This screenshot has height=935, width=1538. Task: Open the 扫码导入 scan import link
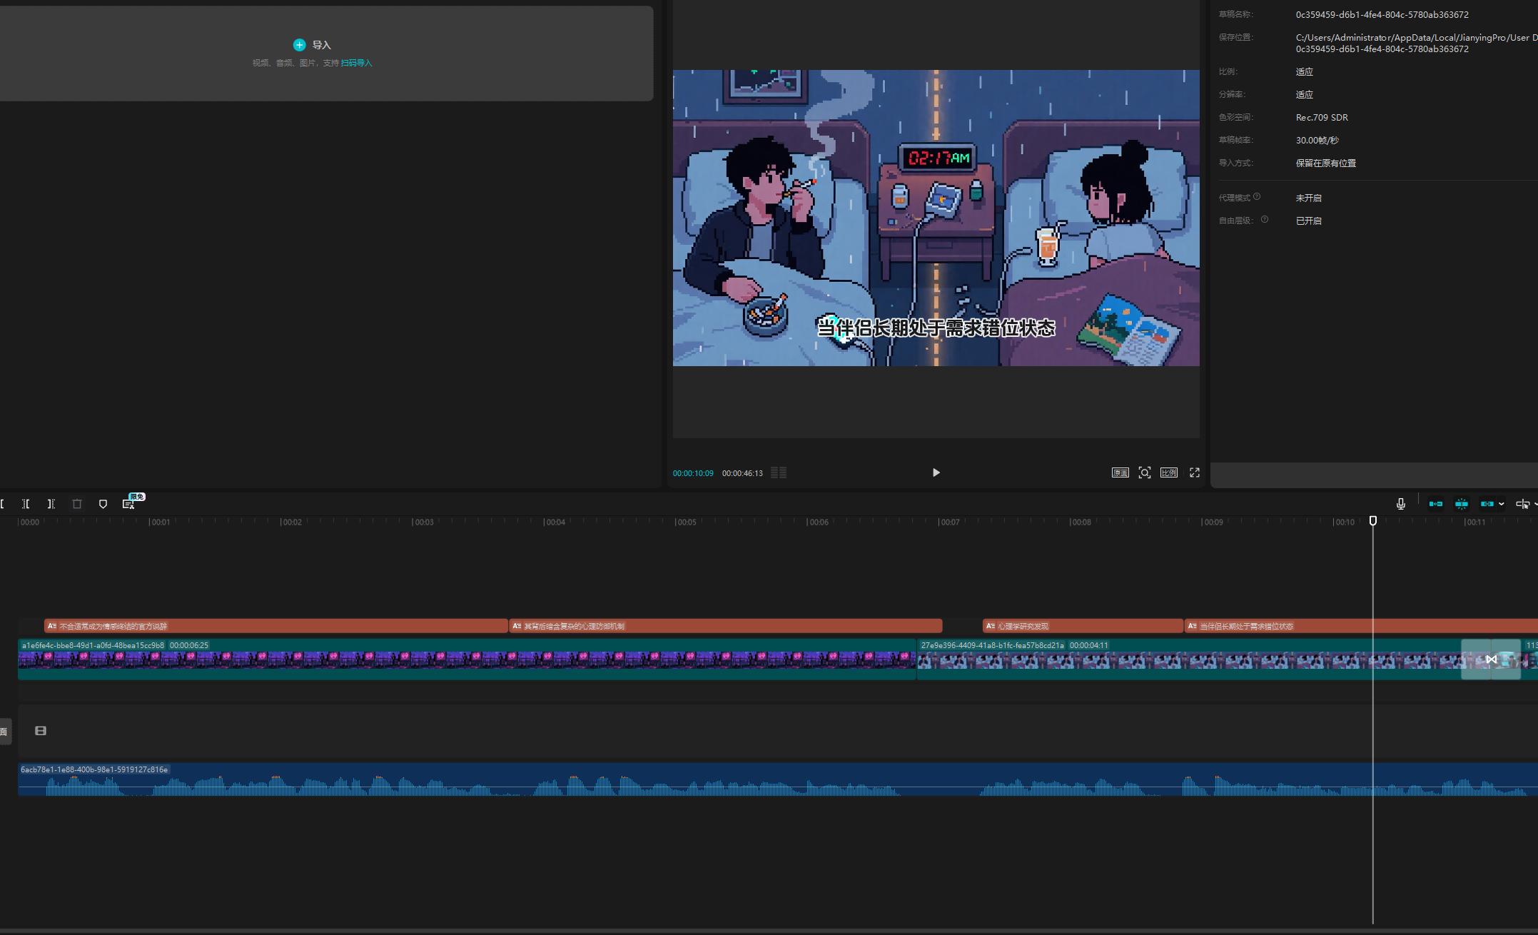[x=356, y=63]
